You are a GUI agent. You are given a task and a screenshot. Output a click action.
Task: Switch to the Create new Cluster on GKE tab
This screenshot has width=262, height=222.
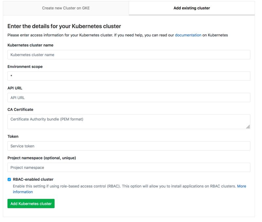65,8
